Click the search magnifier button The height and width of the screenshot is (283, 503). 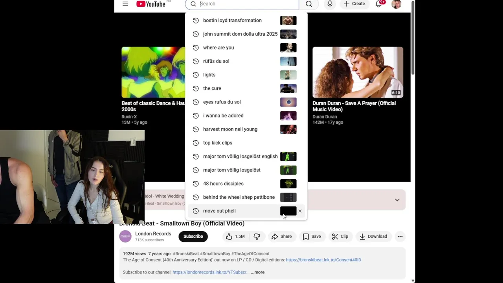click(x=309, y=4)
